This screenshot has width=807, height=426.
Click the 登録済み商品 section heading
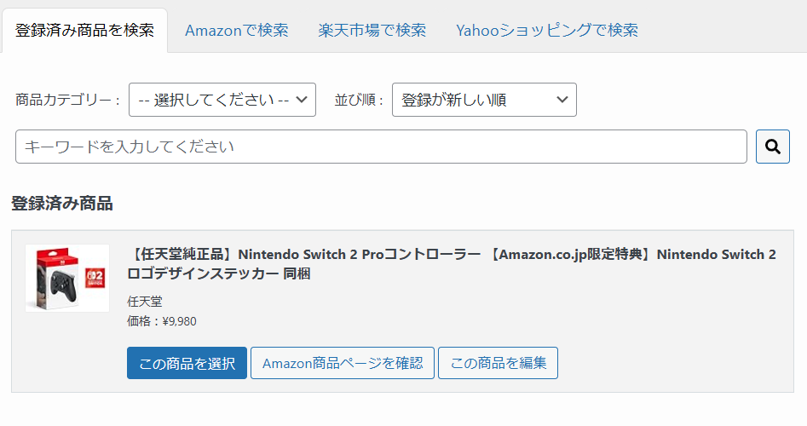coord(61,204)
